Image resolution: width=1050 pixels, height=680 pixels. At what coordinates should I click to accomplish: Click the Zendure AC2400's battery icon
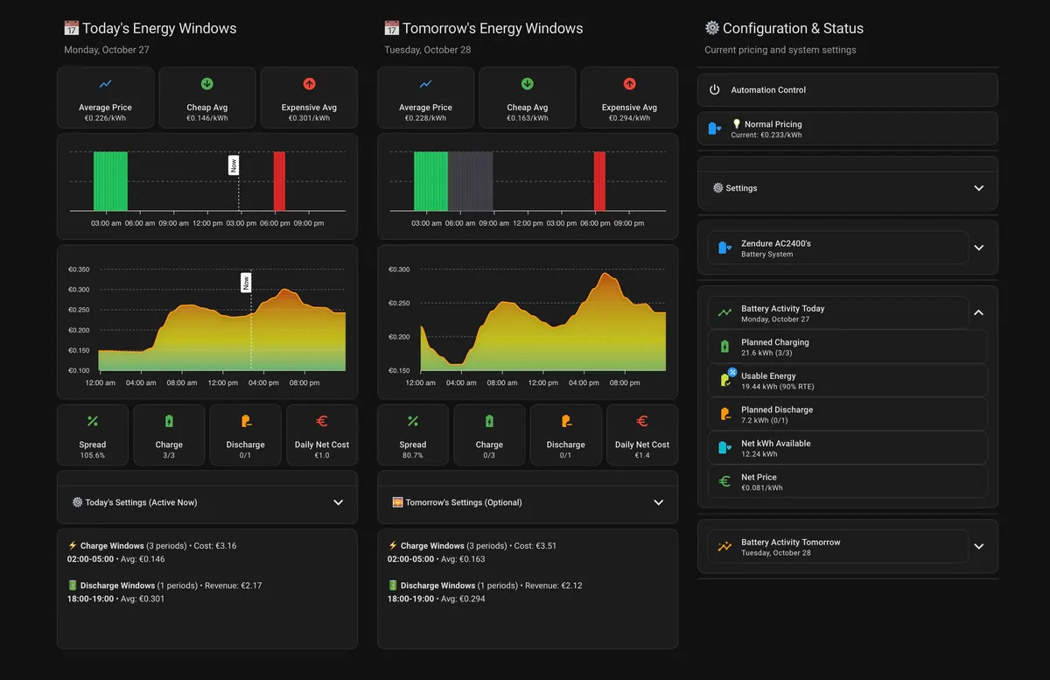[724, 248]
